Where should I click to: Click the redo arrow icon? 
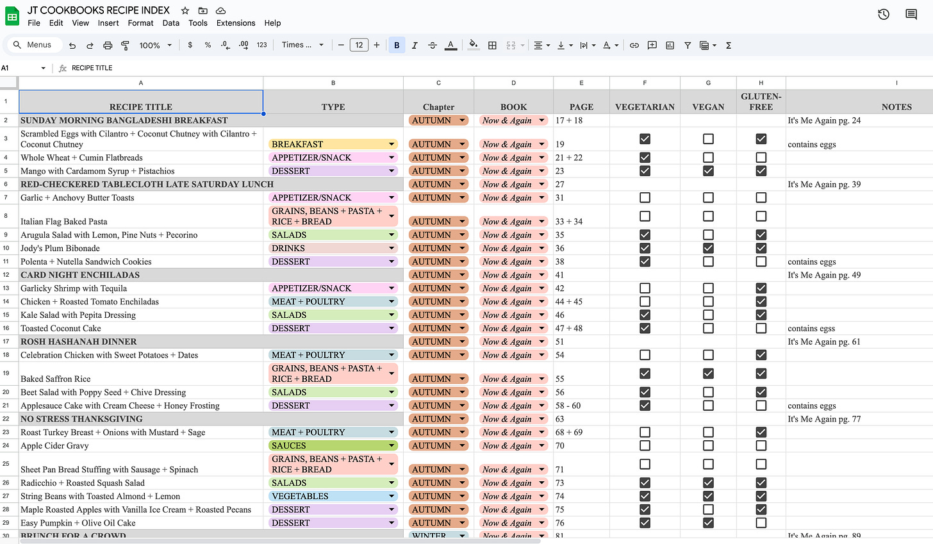coord(90,45)
